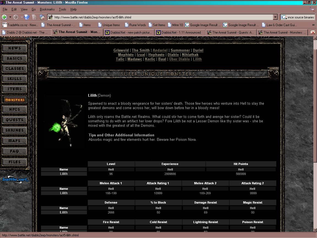This screenshot has height=238, width=317.
Task: Open the TradeMe.co.nz bookmark
Action: [20, 25]
